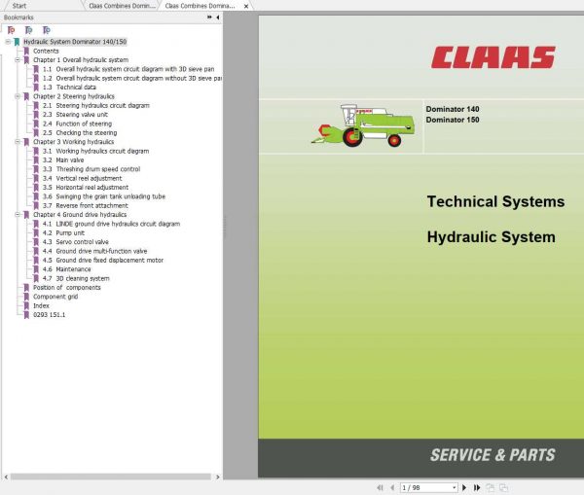The image size is (584, 495).
Task: Open the Index bookmark
Action: (x=41, y=305)
